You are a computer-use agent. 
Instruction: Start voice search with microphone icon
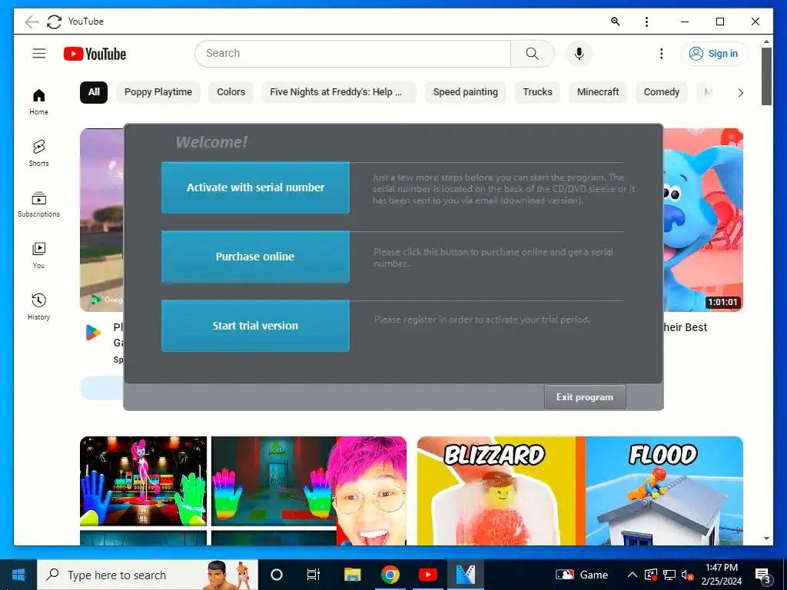[579, 53]
